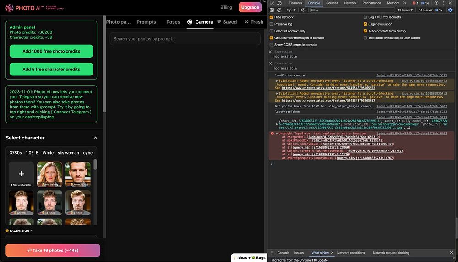Enable Log XMLHttpRequests checkbox
This screenshot has width=458, height=262.
click(x=365, y=17)
